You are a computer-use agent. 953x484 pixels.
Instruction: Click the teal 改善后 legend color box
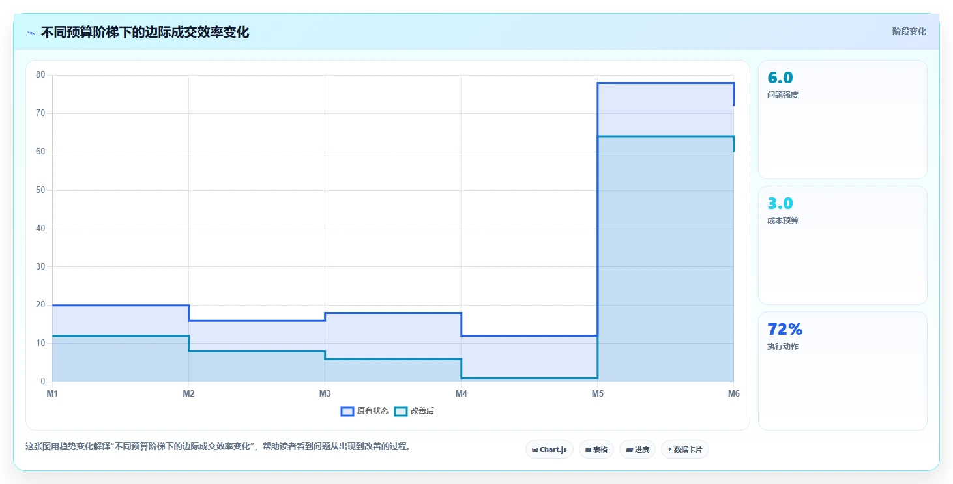pyautogui.click(x=401, y=411)
